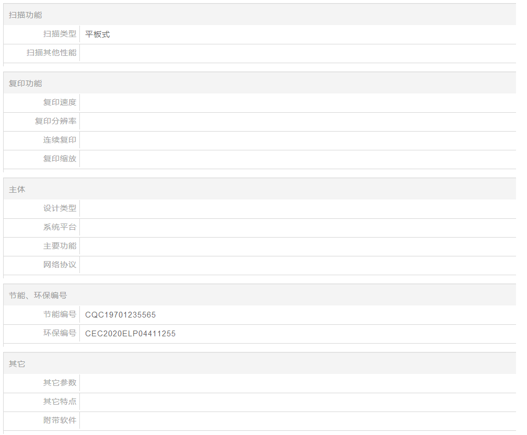Click into the 主要功能 field
Screen dimensions: 527x435
(x=297, y=246)
